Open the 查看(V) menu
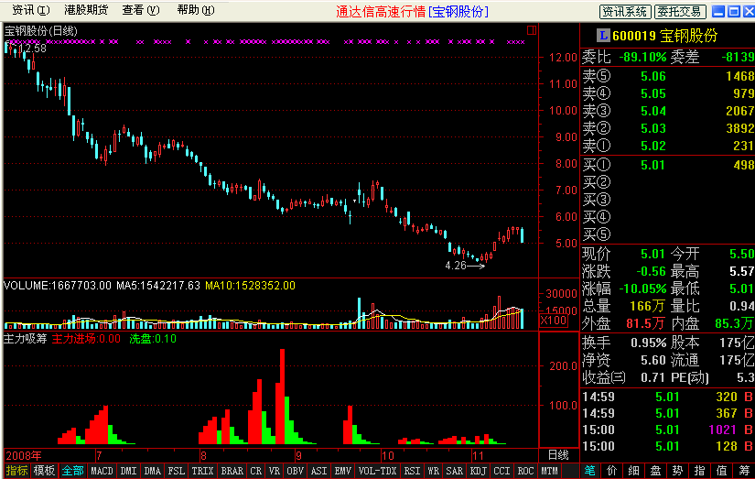 141,10
